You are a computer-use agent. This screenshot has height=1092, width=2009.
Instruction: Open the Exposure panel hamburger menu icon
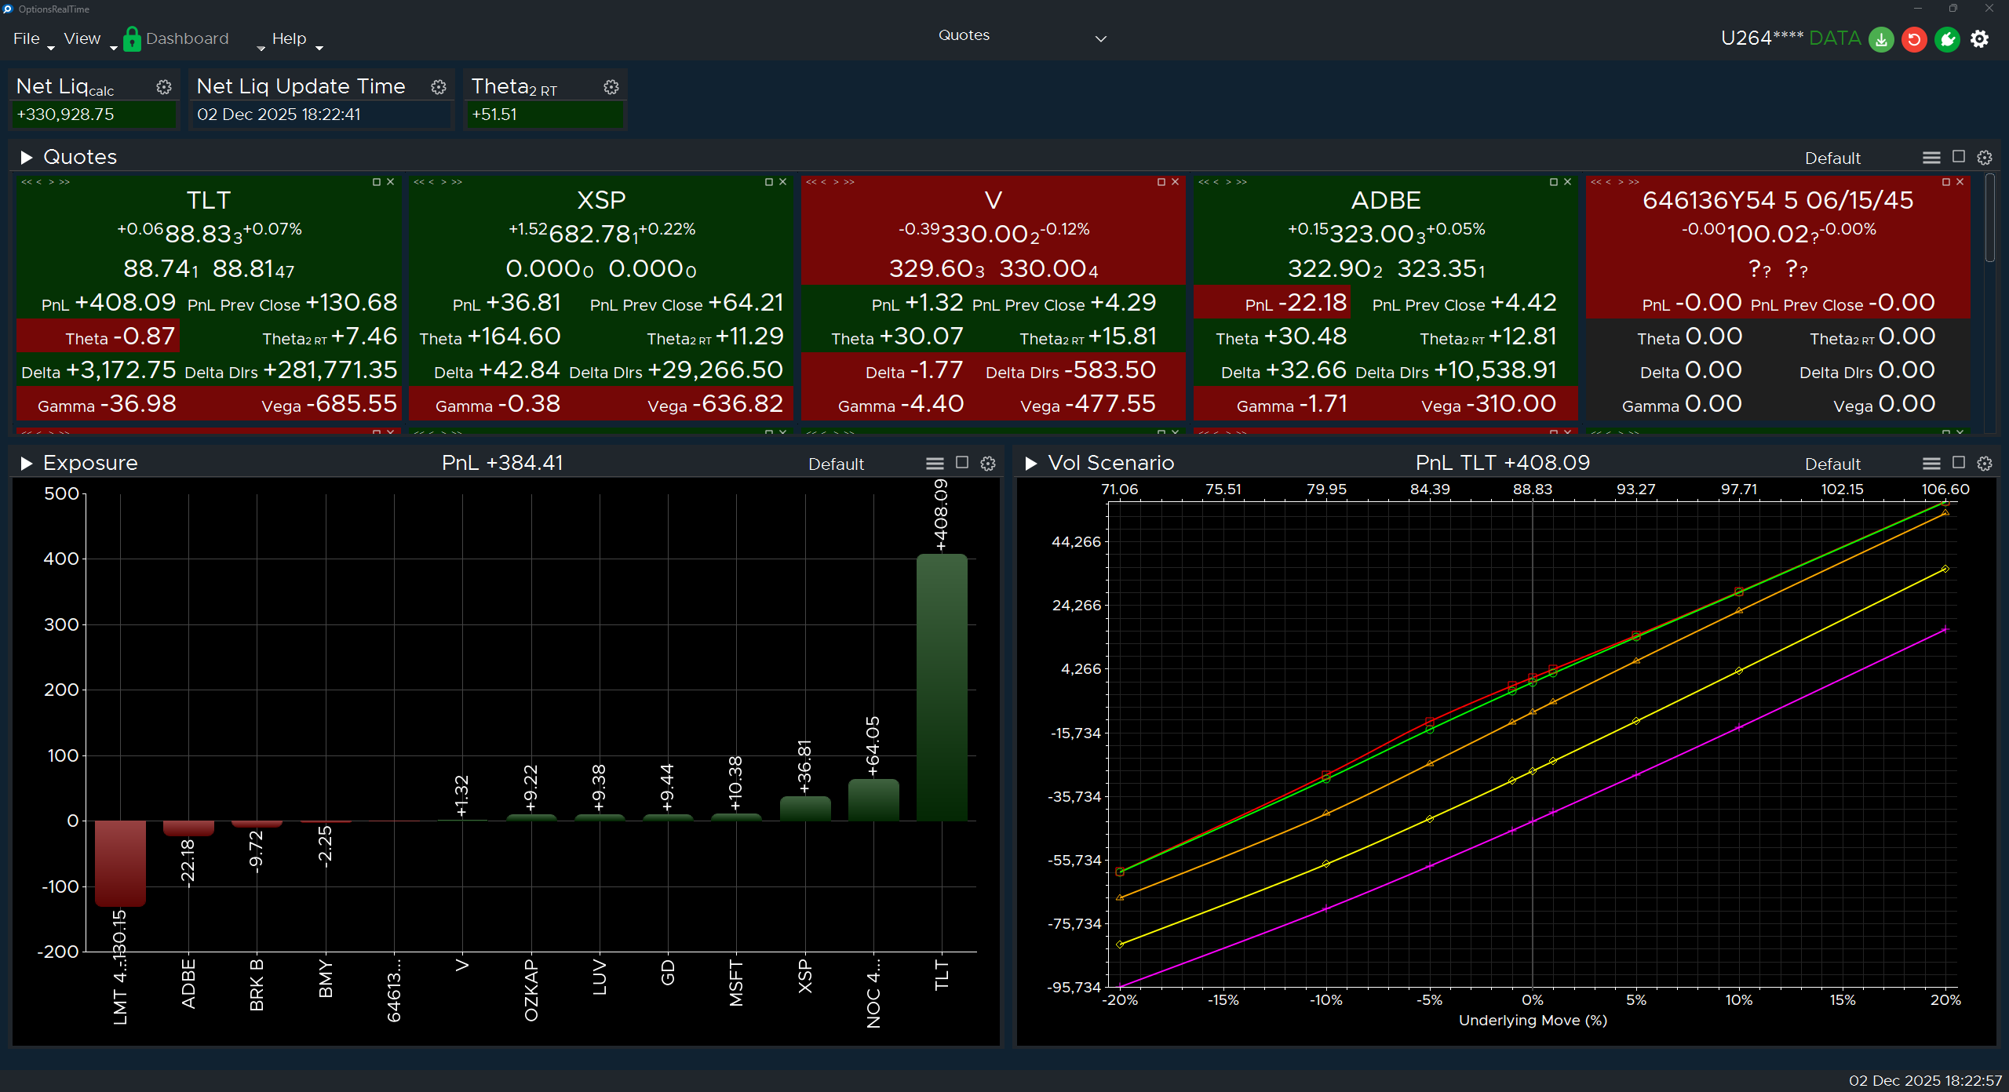coord(934,464)
